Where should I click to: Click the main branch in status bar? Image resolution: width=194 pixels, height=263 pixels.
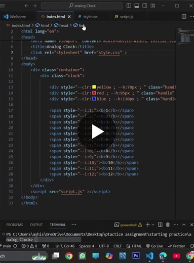(7, 246)
